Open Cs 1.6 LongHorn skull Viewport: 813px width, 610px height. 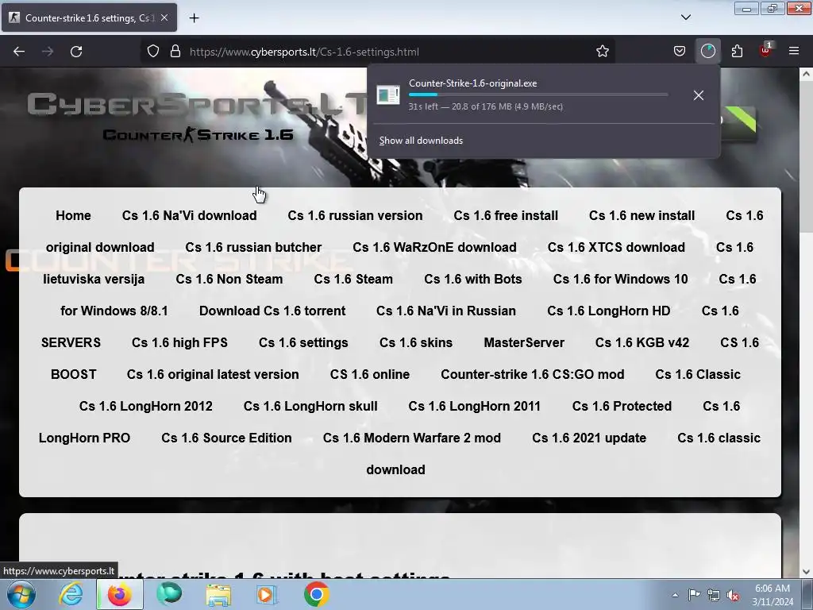[310, 406]
